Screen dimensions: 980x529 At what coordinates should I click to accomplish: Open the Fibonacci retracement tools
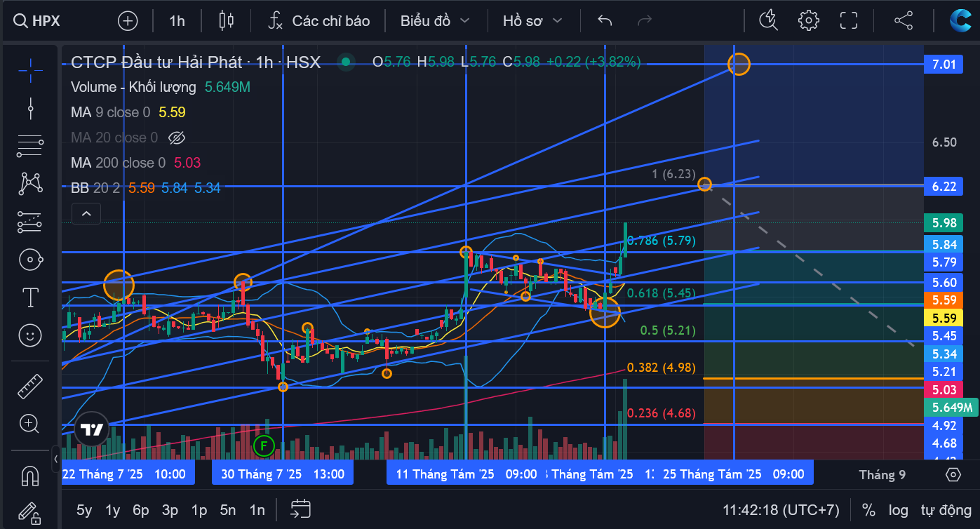click(x=30, y=146)
